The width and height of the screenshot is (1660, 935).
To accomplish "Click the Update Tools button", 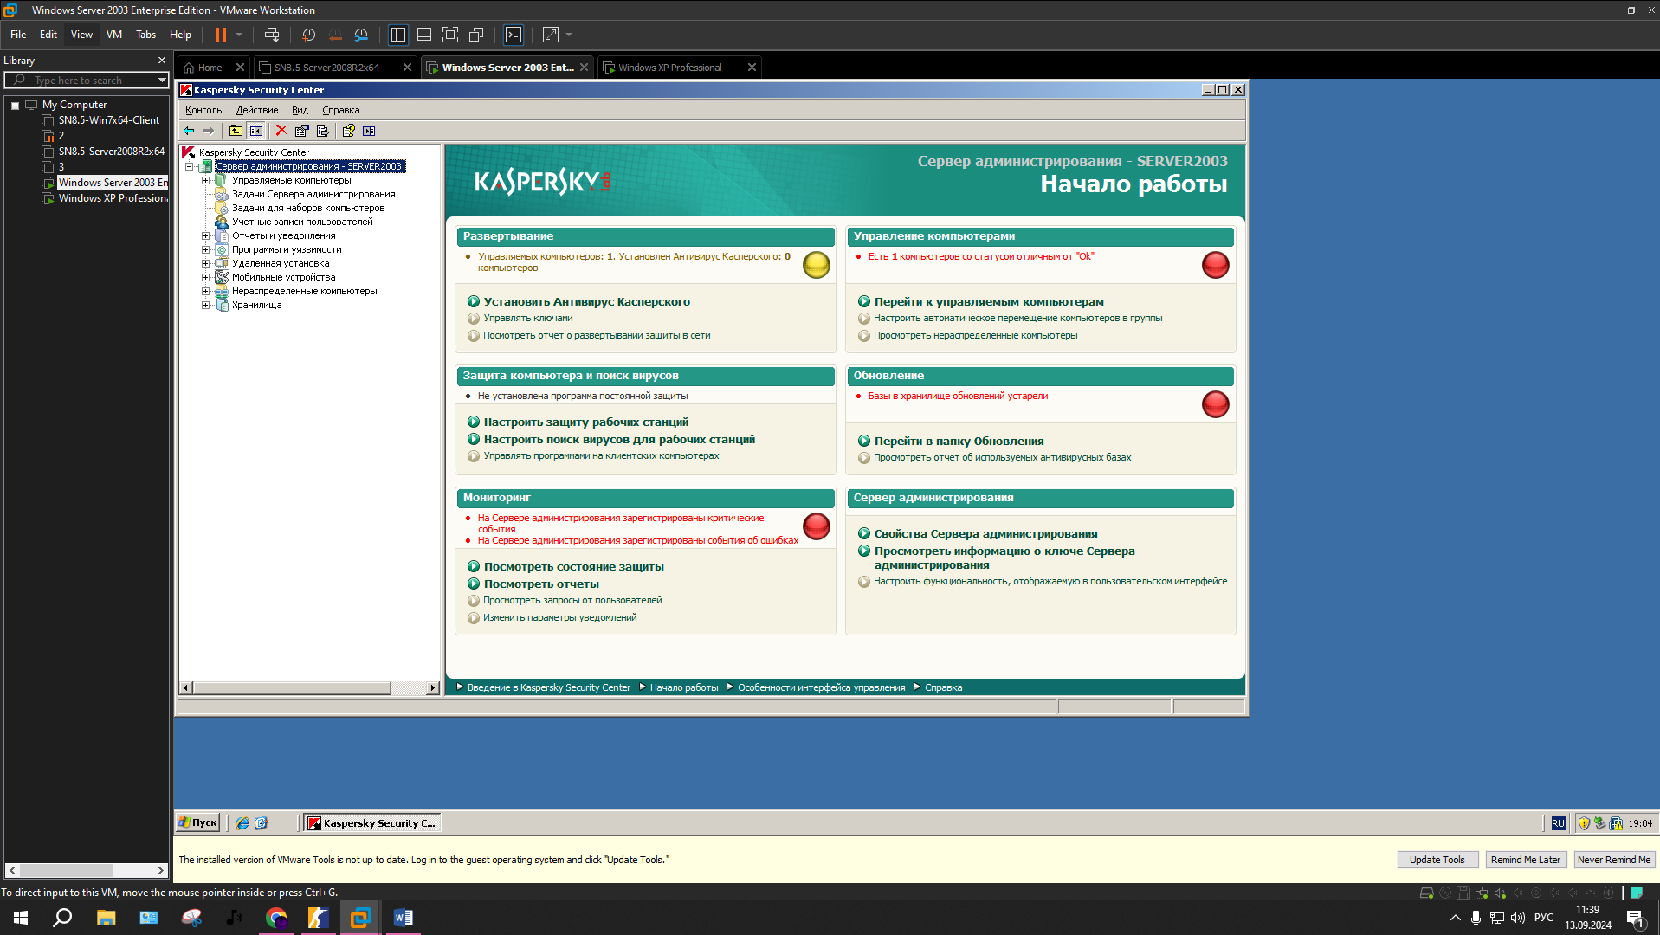I will [1437, 860].
